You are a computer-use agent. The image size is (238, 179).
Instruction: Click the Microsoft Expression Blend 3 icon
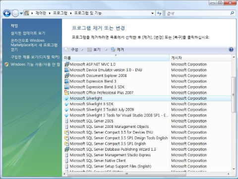66,81
